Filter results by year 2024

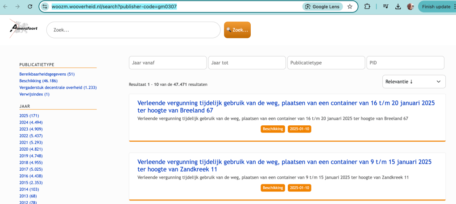pos(31,122)
